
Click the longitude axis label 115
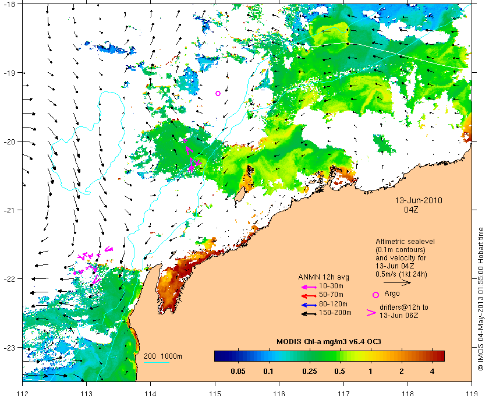pyautogui.click(x=215, y=393)
